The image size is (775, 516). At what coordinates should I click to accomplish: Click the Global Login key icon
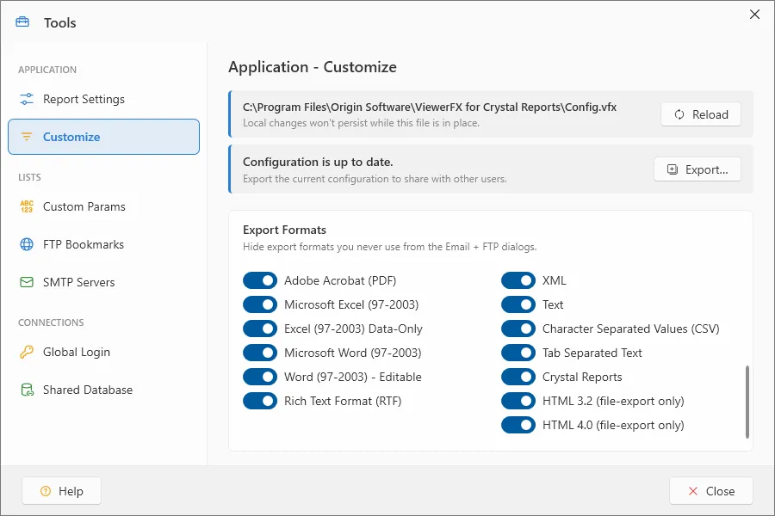tap(27, 352)
